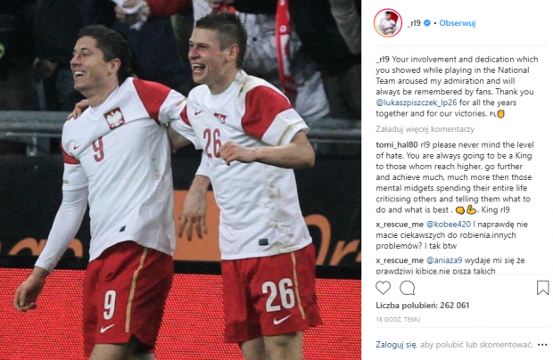Like the post with heart icon
Image resolution: width=553 pixels, height=360 pixels.
[383, 288]
